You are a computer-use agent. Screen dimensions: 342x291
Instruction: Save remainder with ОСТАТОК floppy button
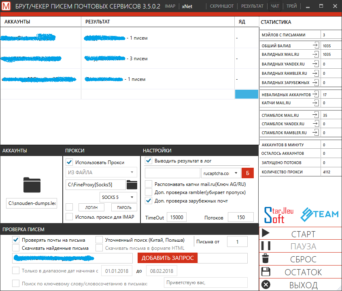pos(300,272)
